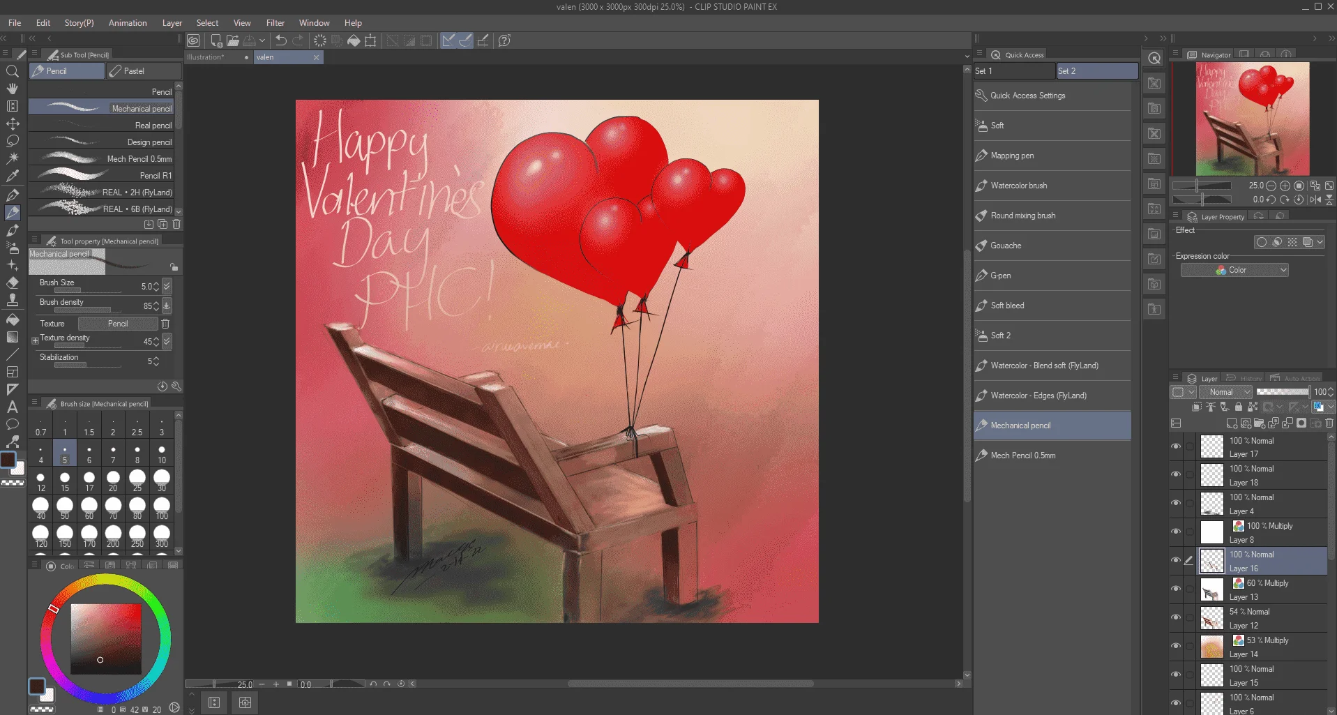The width and height of the screenshot is (1337, 715).
Task: Click the Undo arrow in toolbar
Action: pos(281,40)
